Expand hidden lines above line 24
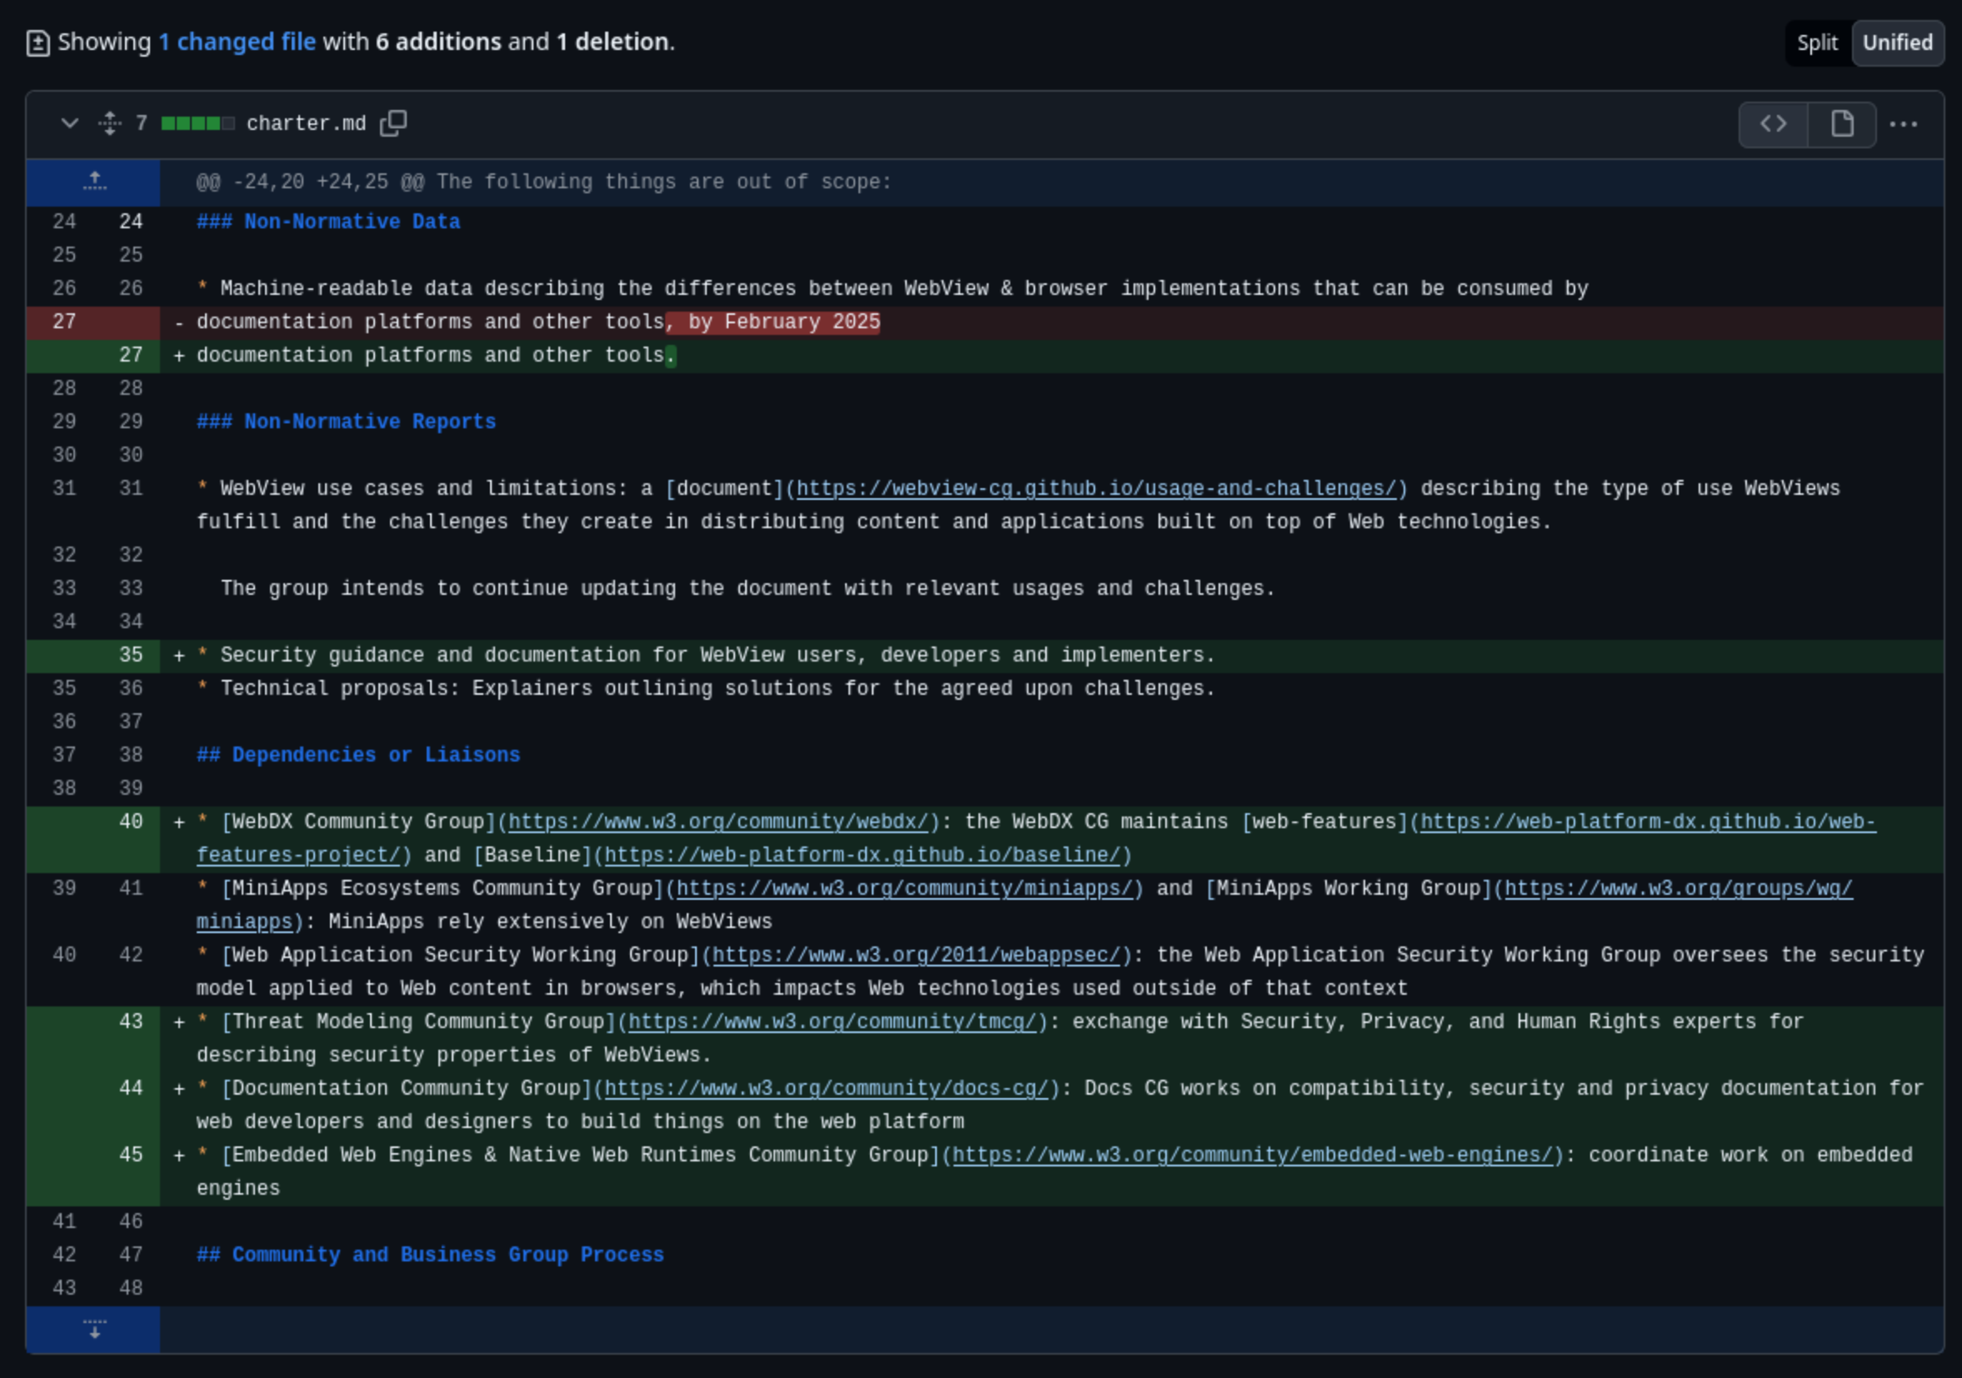 coord(94,182)
